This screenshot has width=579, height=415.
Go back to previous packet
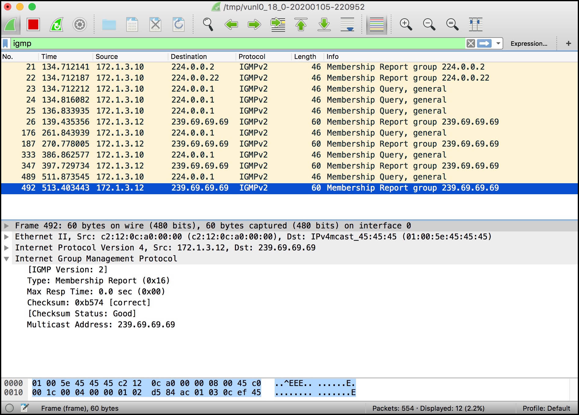[x=231, y=24]
